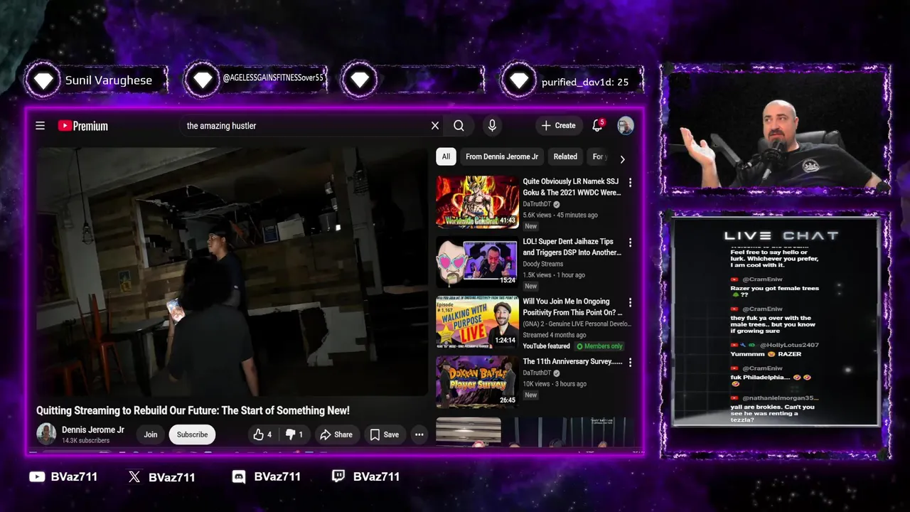Click the LIVE CHAT header
Screen dimensions: 910x512
coord(781,235)
